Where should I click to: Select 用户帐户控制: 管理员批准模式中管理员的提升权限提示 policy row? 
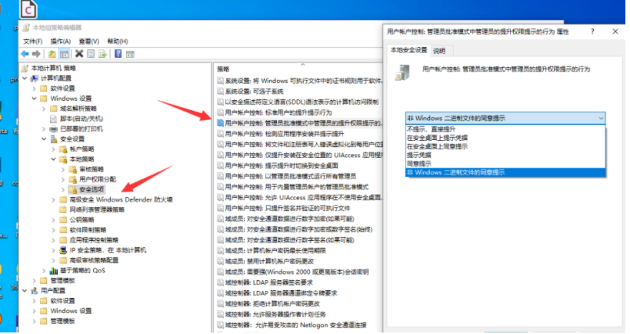click(300, 123)
